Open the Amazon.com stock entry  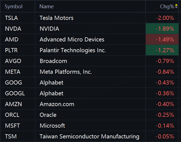point(57,104)
